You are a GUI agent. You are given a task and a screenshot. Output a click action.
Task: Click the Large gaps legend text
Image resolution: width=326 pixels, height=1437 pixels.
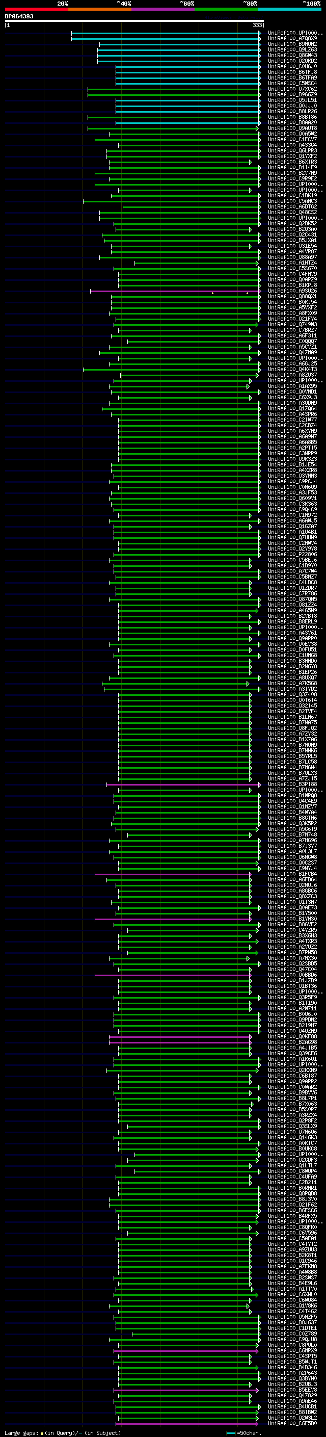coord(63,1432)
